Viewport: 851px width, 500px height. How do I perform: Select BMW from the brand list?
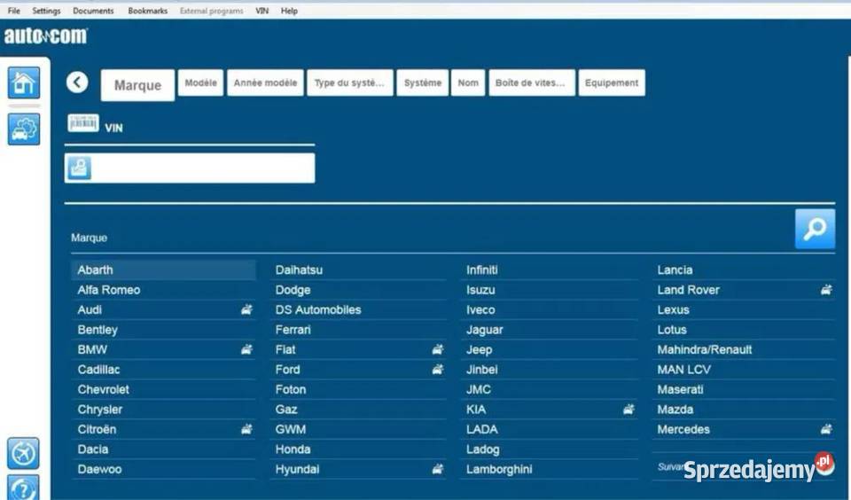[x=92, y=350]
